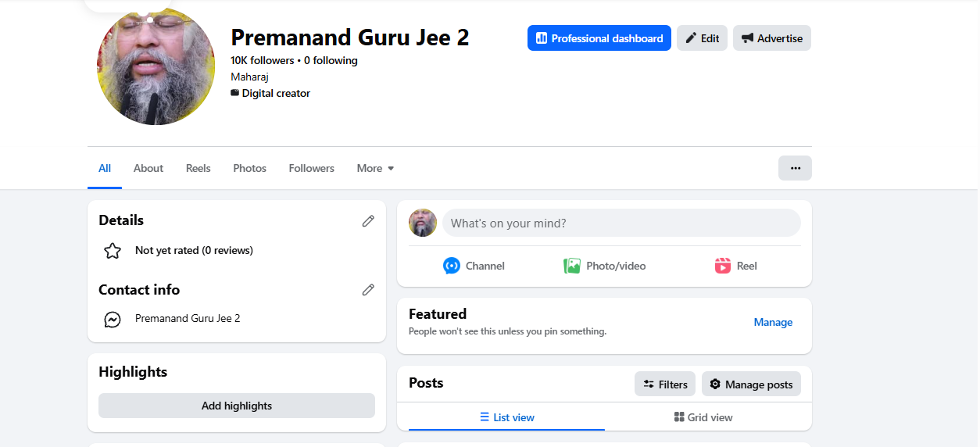980x447 pixels.
Task: Switch posts to Grid view
Action: tap(703, 417)
